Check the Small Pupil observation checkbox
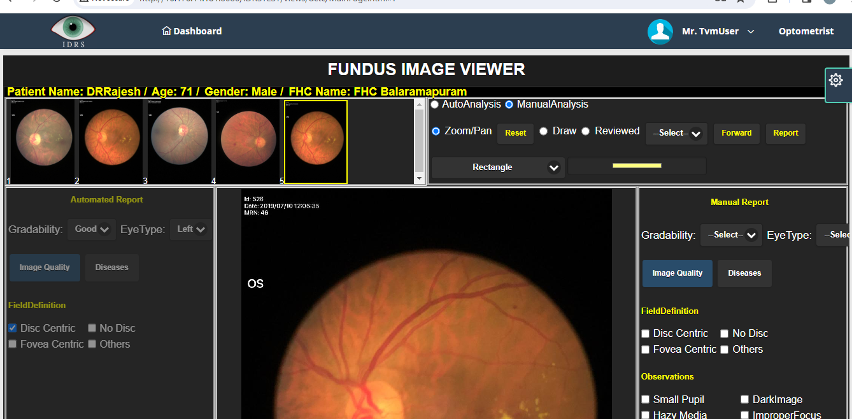852x419 pixels. click(646, 400)
